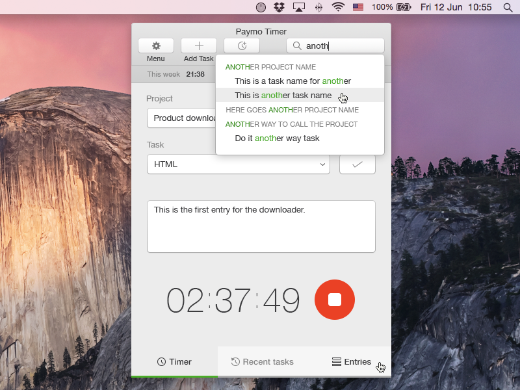
Task: Select 'This is another task name' result
Action: point(300,95)
